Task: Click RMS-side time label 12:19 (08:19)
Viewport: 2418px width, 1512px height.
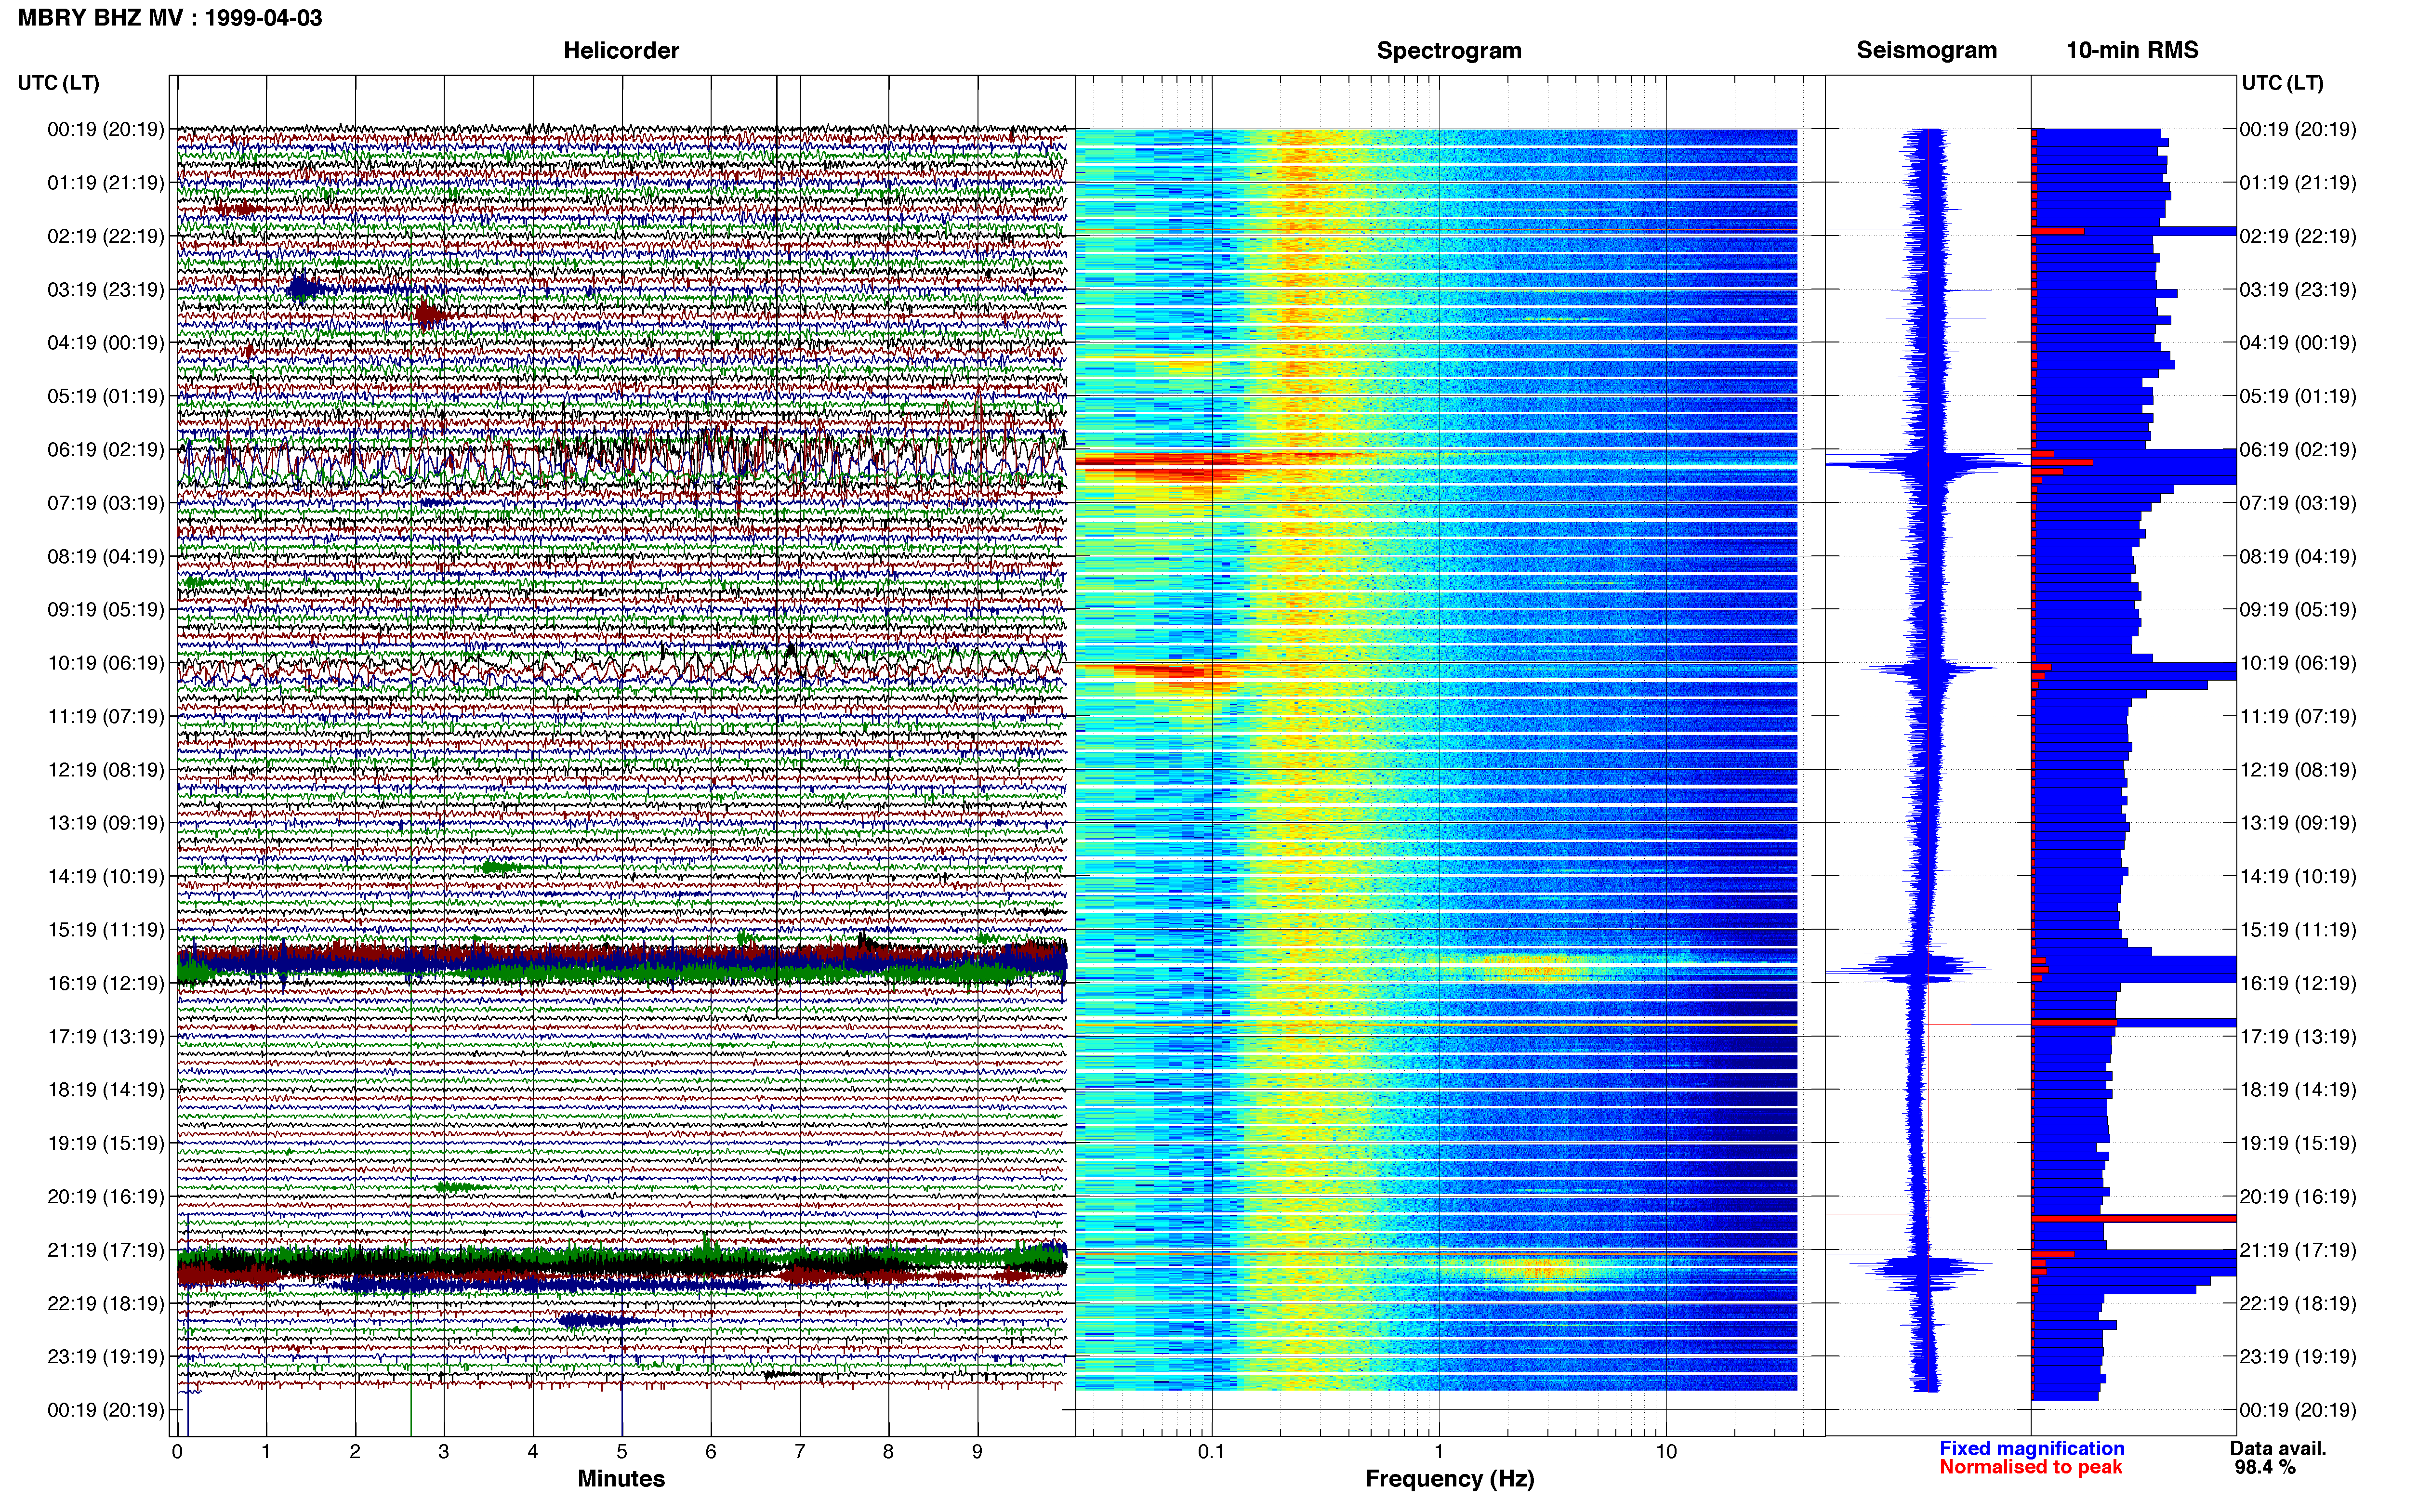Action: (x=2298, y=770)
